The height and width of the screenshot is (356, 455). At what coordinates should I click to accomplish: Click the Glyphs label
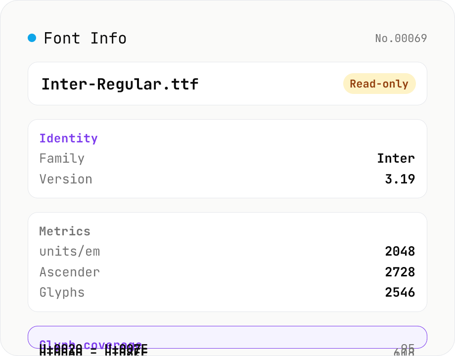pos(62,292)
